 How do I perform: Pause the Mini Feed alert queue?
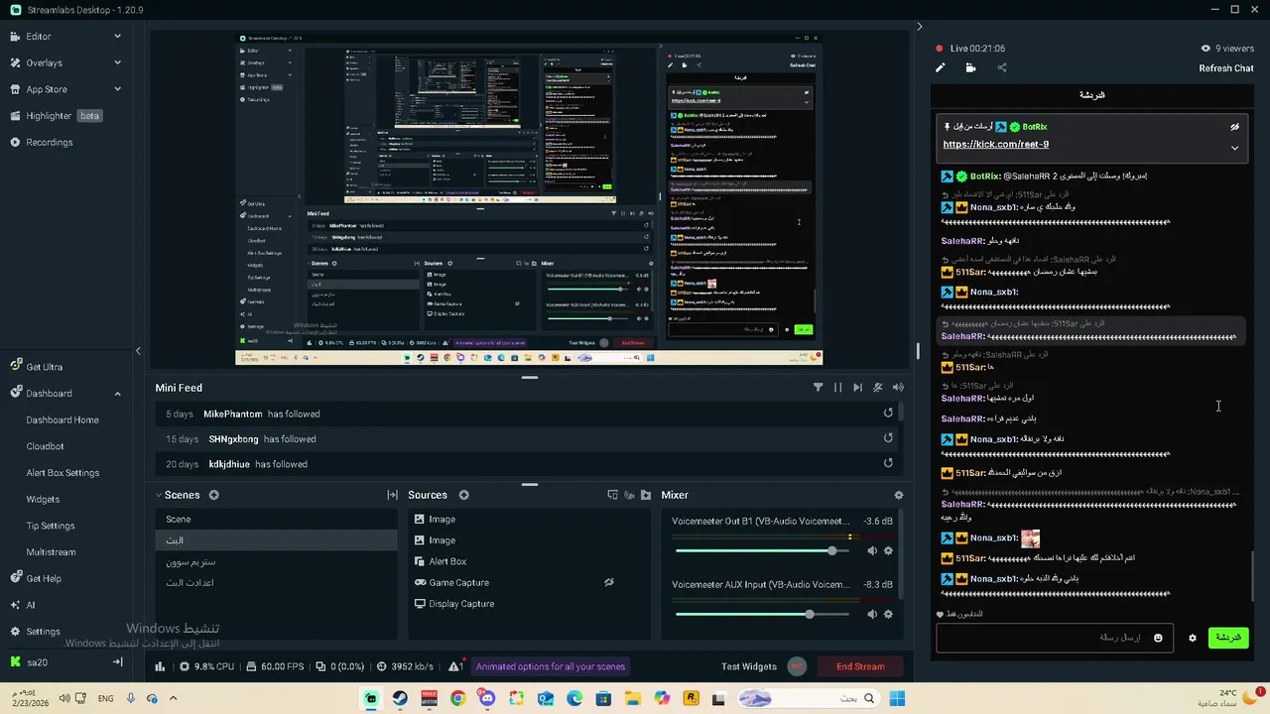tap(837, 388)
